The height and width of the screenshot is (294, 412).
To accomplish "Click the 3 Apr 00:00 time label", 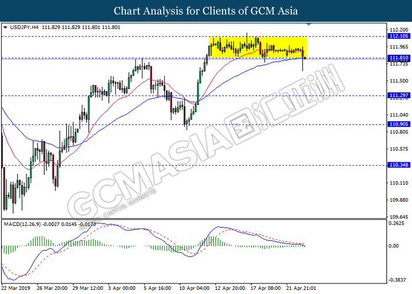I will (x=122, y=288).
